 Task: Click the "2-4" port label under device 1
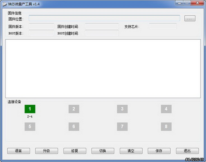pyautogui.click(x=30, y=117)
